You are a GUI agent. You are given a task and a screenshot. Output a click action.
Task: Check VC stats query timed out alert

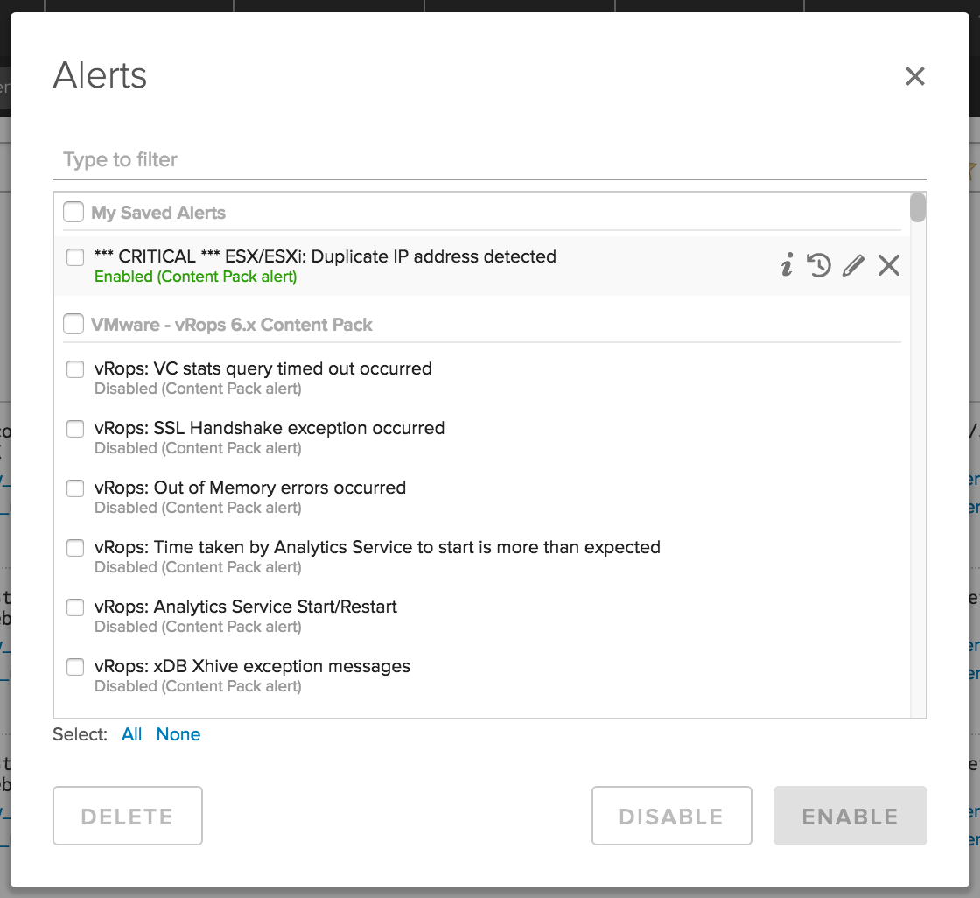[76, 369]
